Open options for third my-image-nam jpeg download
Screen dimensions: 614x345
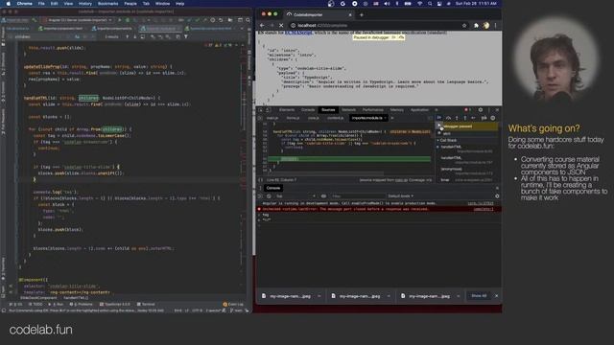[459, 296]
